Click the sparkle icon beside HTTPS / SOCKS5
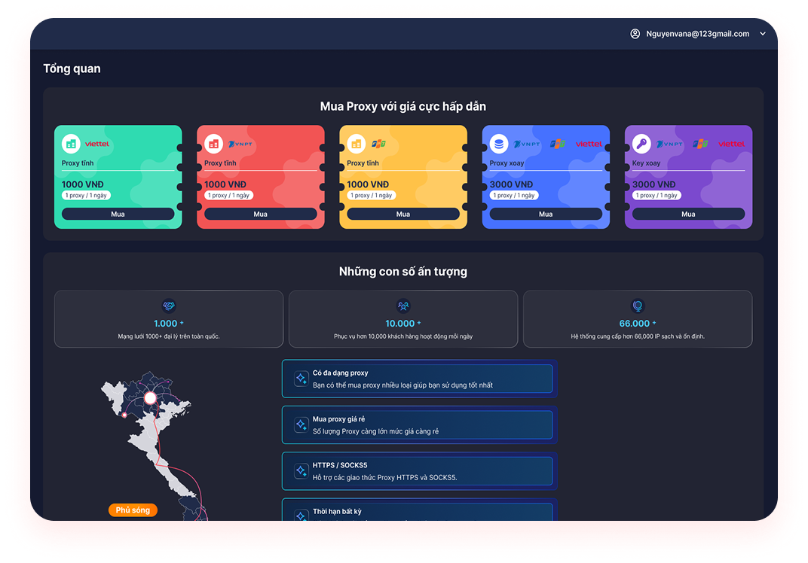 (x=300, y=471)
